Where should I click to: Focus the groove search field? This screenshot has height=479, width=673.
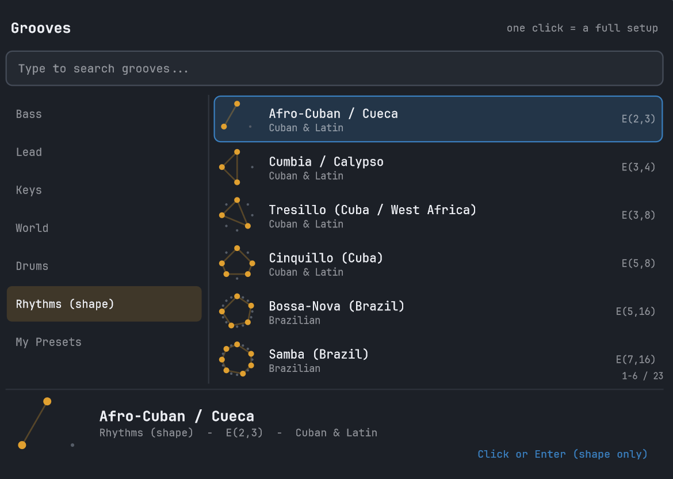point(334,69)
